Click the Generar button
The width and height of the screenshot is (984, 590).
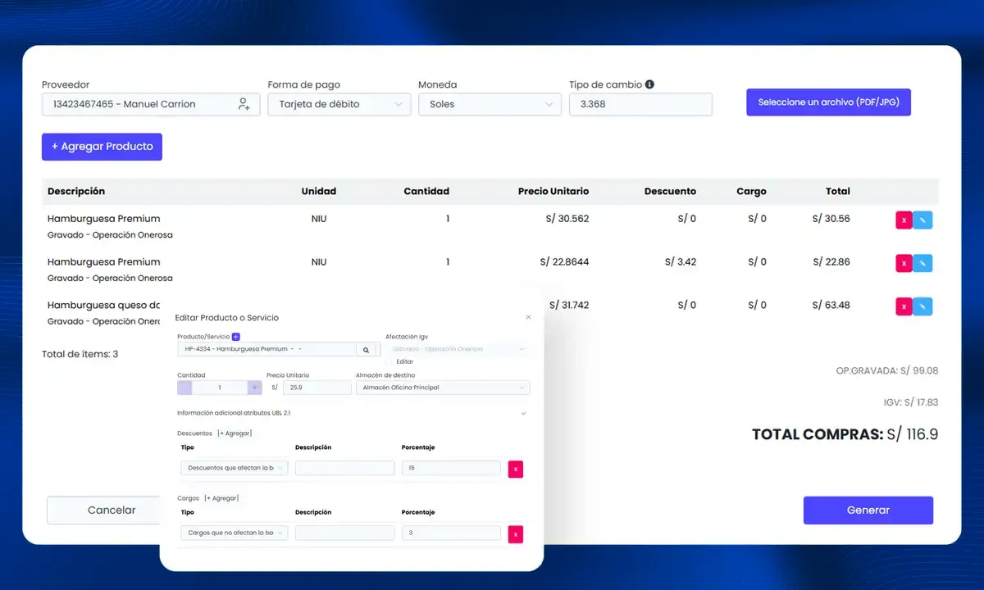coord(868,510)
